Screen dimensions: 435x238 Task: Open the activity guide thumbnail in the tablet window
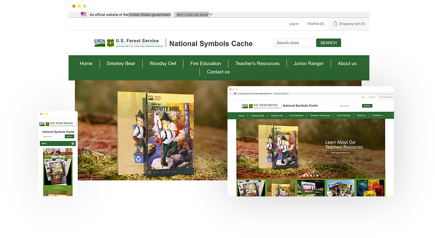pyautogui.click(x=281, y=188)
